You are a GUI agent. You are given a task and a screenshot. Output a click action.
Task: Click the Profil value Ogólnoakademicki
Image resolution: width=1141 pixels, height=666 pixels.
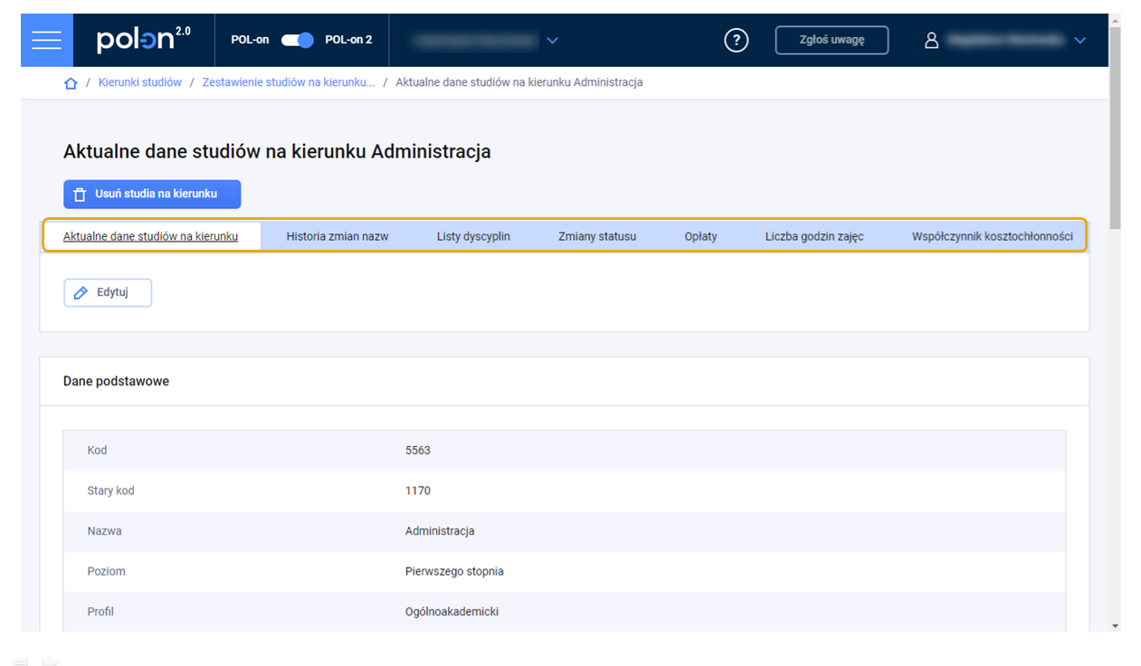[452, 612]
